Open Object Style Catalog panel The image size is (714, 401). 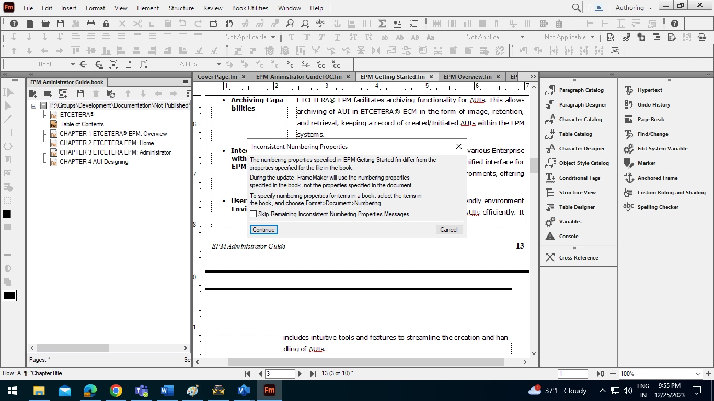(584, 163)
